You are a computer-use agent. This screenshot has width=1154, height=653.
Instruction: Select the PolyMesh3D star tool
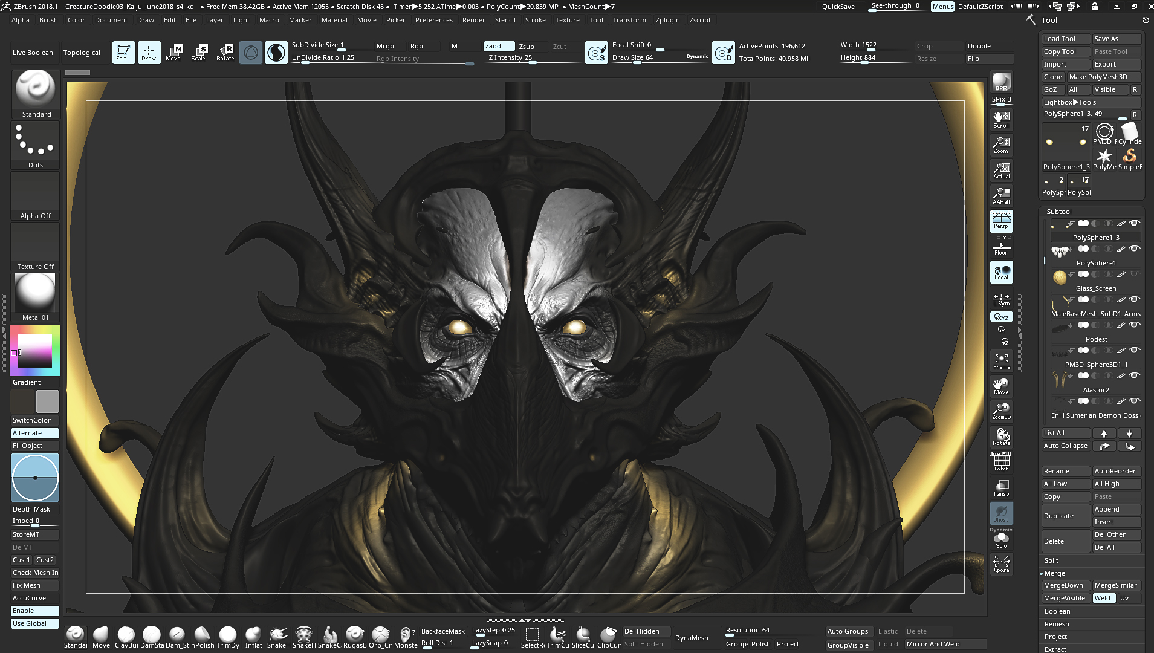1104,159
